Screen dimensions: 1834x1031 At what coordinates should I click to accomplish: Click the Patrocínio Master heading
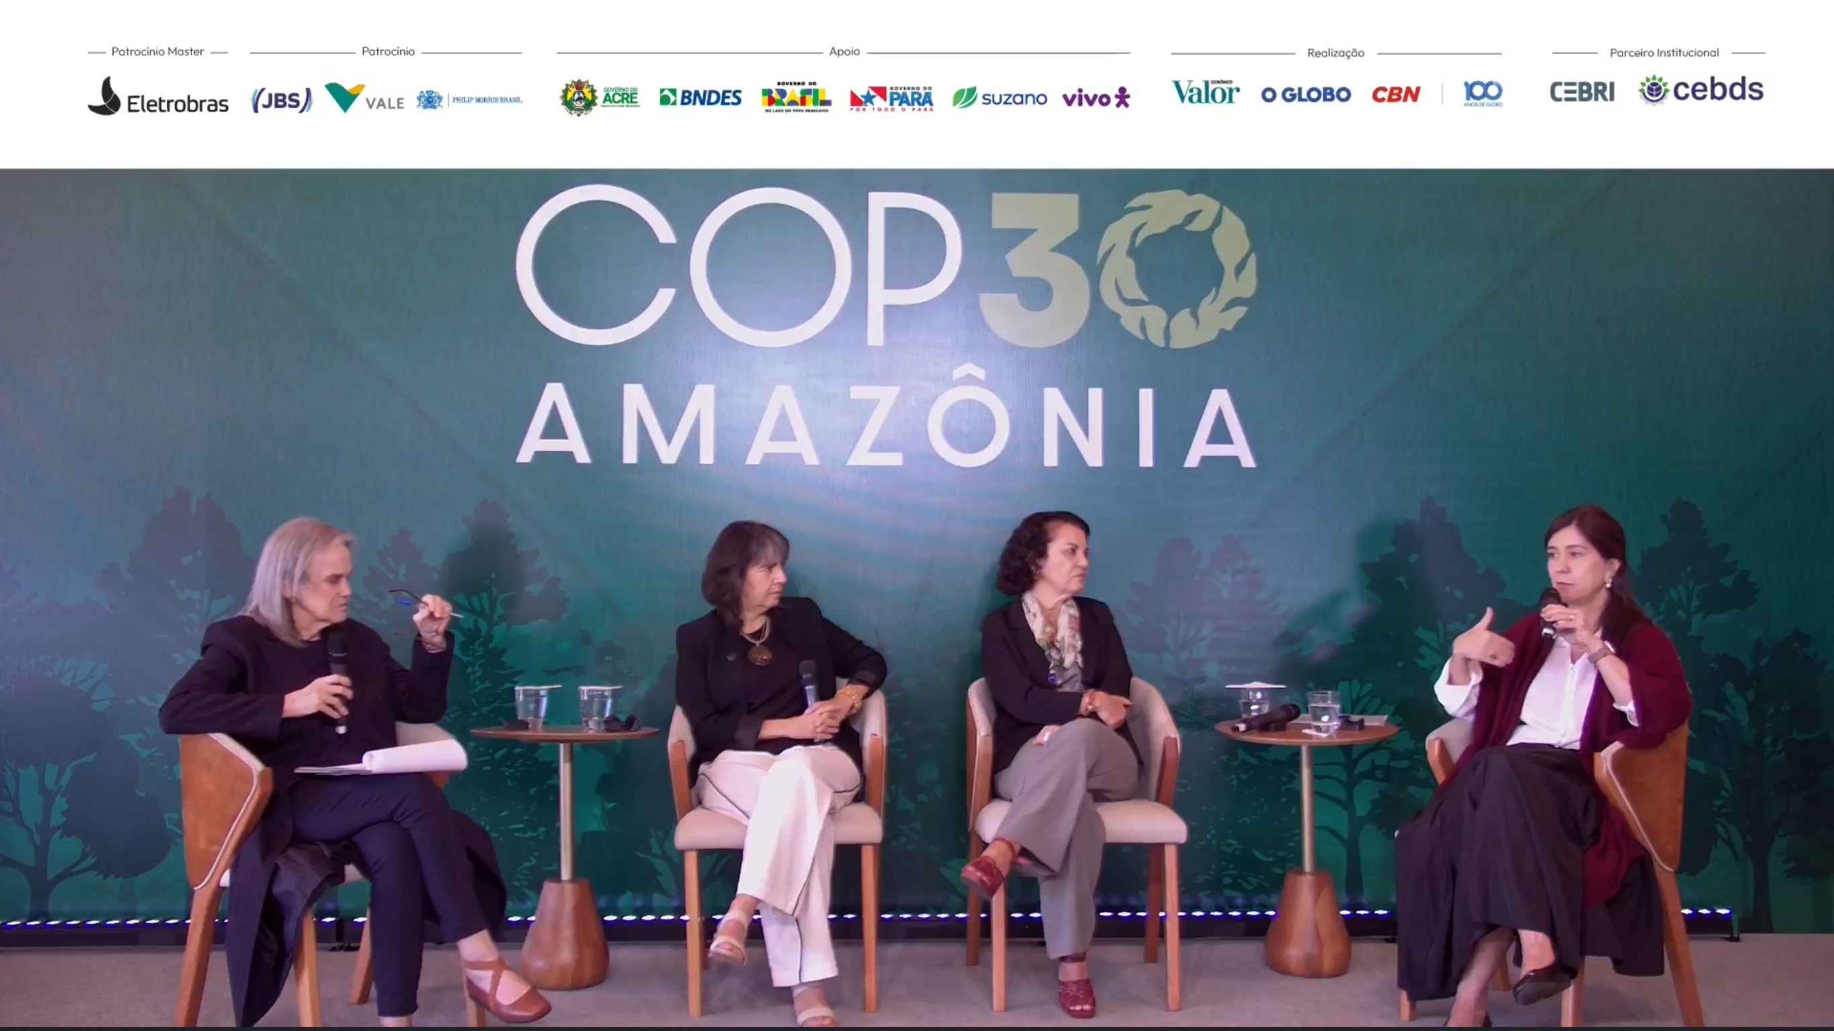pos(157,51)
